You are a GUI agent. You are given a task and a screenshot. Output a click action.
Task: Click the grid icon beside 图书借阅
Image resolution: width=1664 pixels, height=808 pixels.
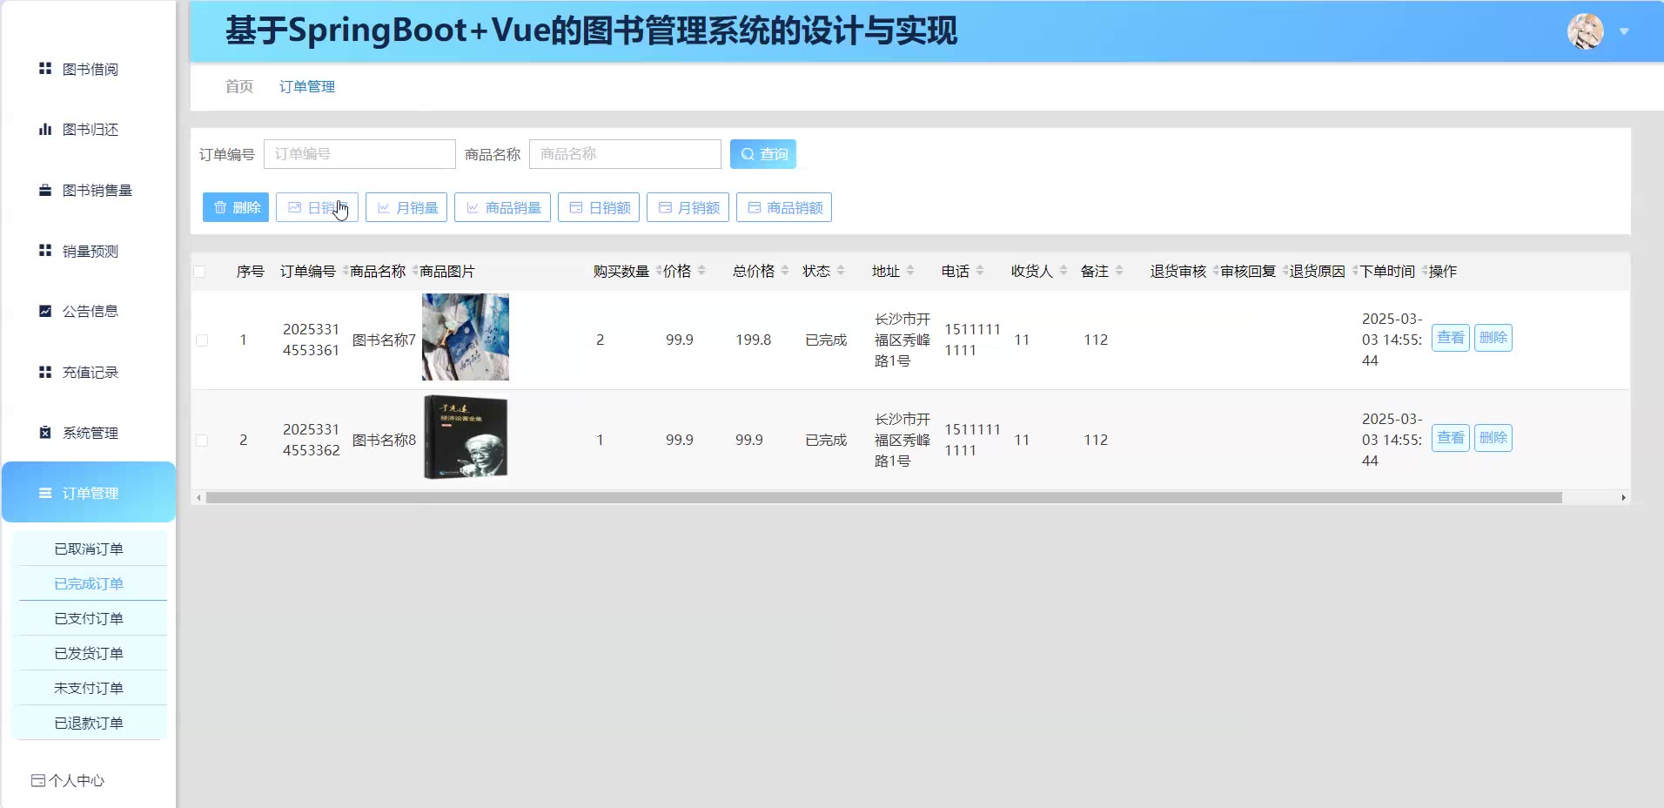tap(45, 69)
